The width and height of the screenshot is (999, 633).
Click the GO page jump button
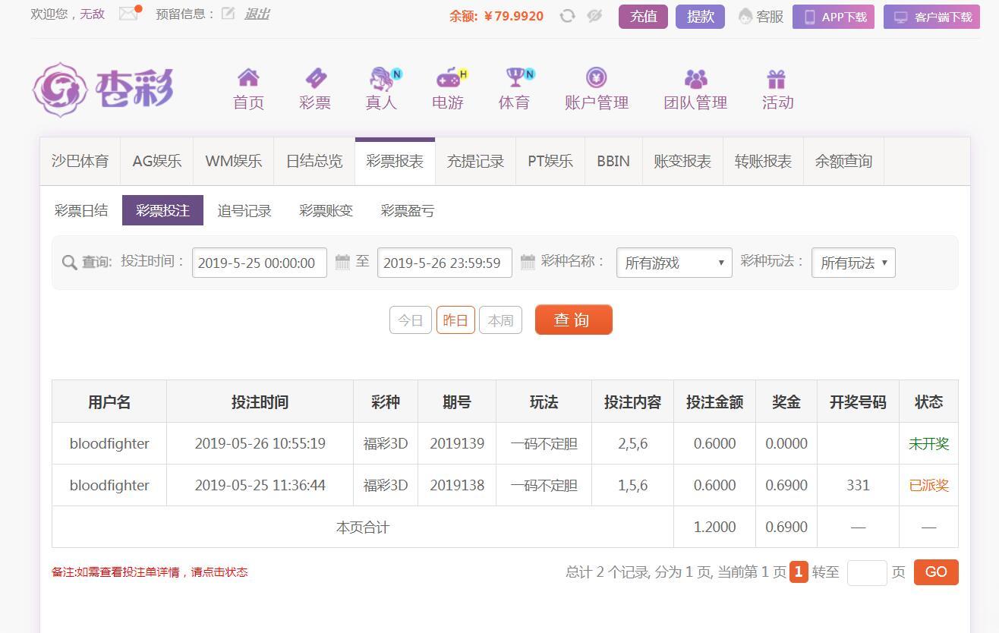coord(936,572)
